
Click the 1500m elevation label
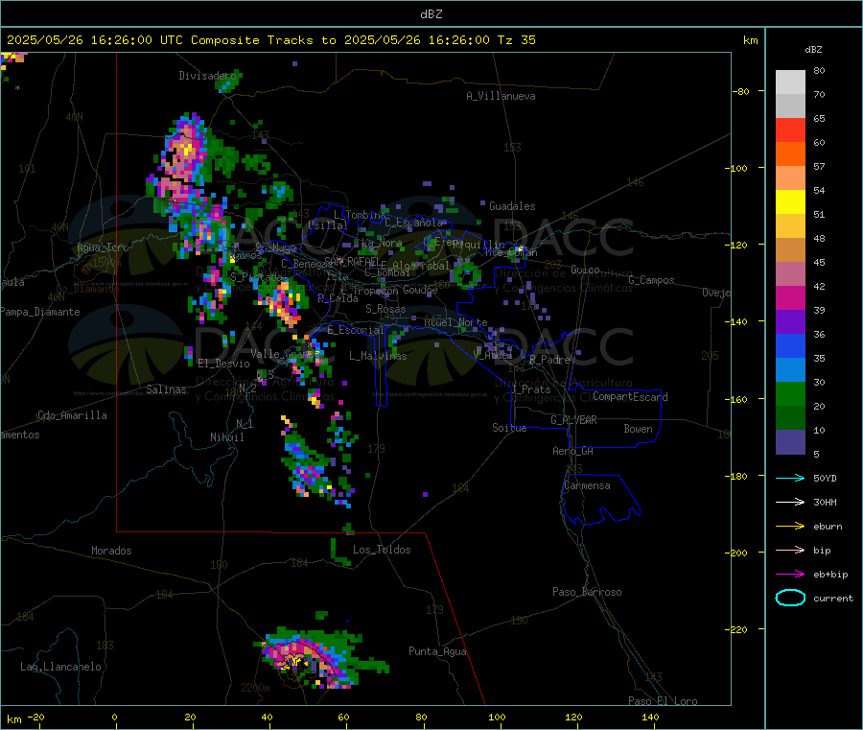click(x=106, y=263)
